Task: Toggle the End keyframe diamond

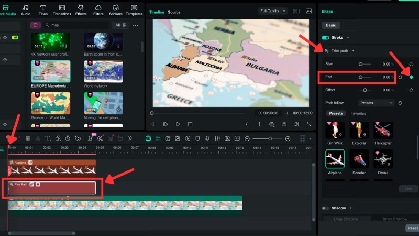Action: [411, 77]
